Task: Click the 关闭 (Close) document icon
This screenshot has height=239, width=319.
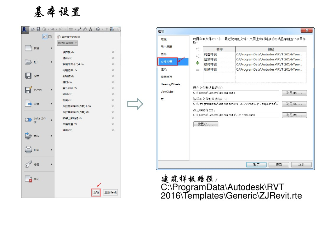Action: (x=28, y=179)
